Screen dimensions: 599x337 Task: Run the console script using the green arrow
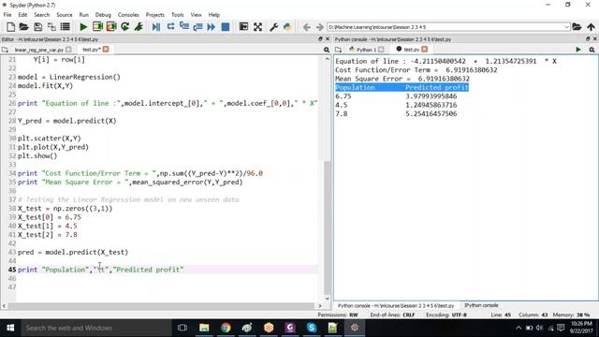(578, 50)
